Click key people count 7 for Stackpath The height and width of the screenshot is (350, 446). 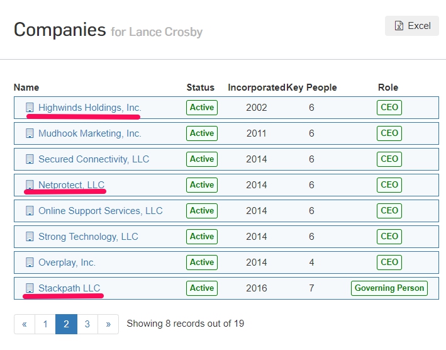311,288
